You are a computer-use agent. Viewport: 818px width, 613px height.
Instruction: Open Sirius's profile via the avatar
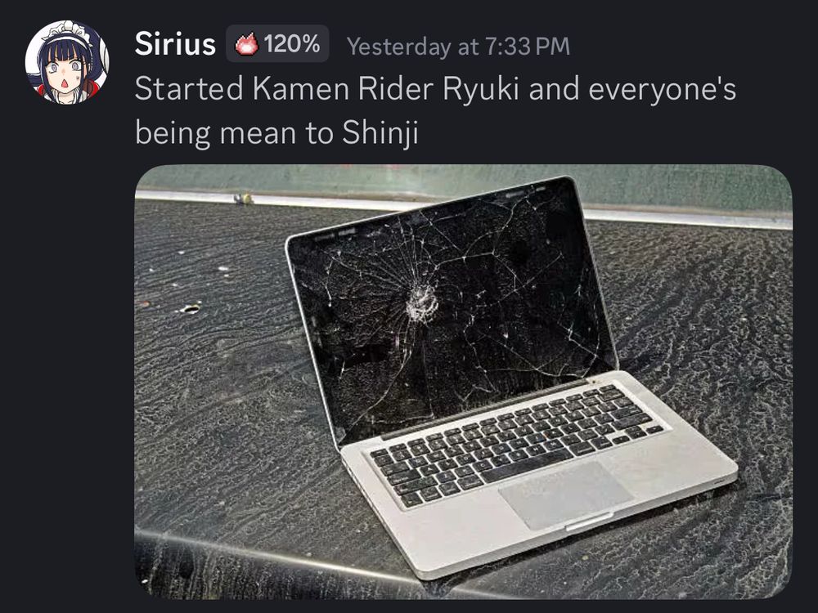(67, 62)
